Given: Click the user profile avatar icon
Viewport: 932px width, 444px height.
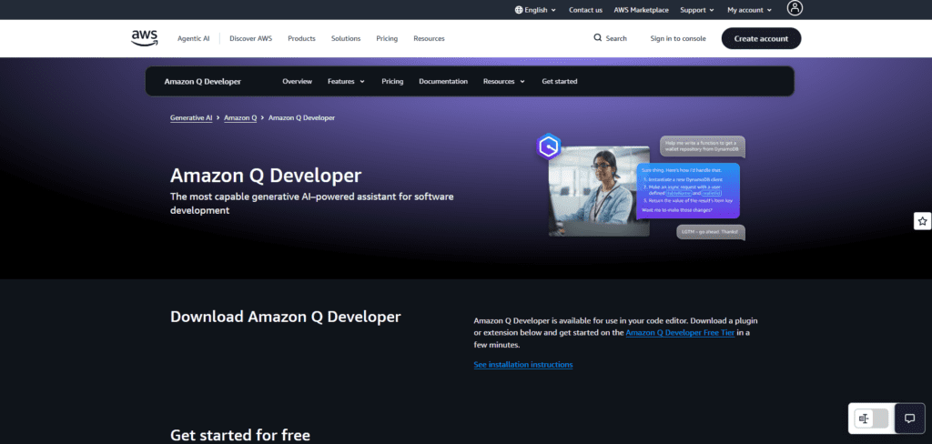Looking at the screenshot, I should point(795,8).
